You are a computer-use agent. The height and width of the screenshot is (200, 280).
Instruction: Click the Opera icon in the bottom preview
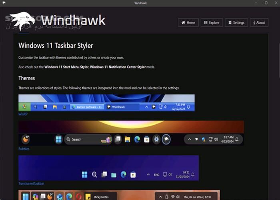78,196
